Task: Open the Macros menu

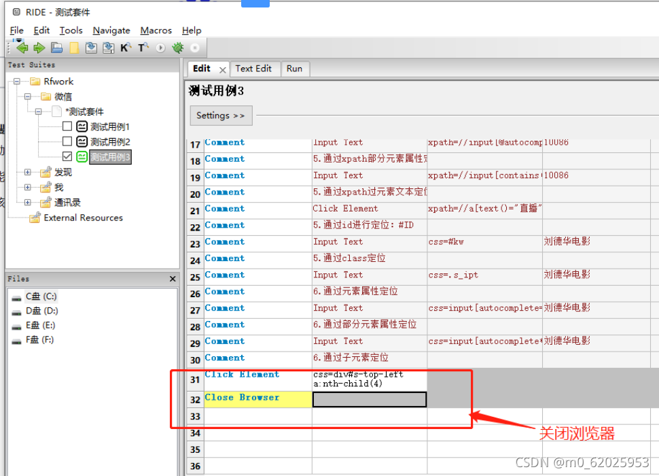Action: pos(156,30)
